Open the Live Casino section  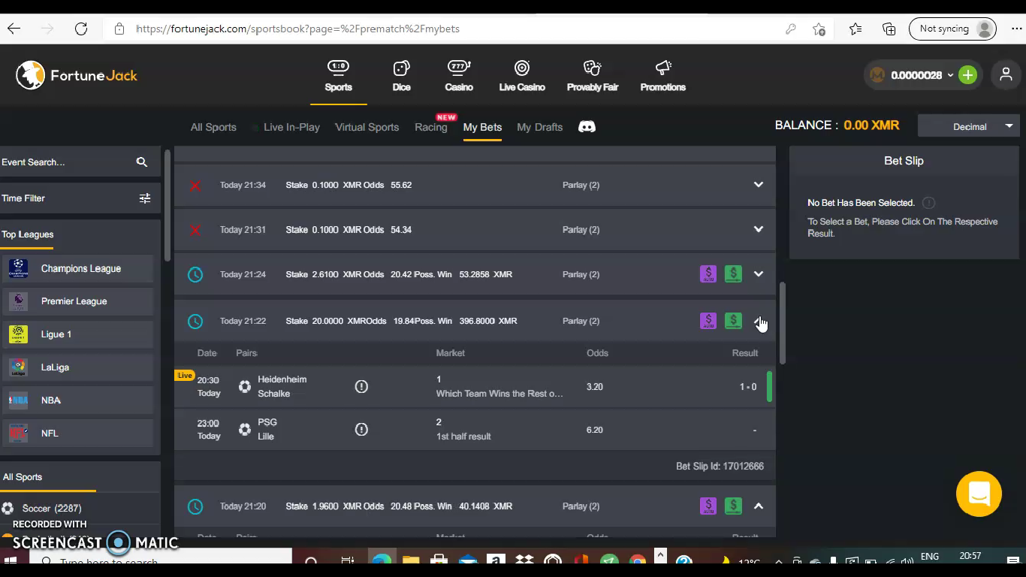(522, 75)
